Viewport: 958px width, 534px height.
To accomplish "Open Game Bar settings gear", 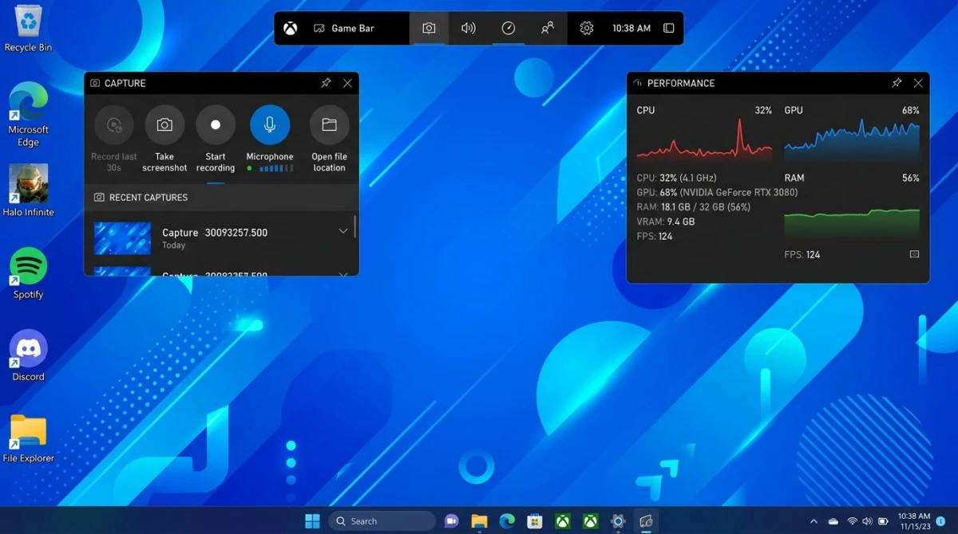I will point(587,28).
